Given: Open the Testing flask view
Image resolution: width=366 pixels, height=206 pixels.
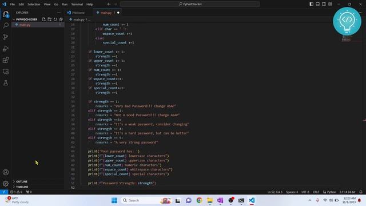Looking at the screenshot, I should coord(6,83).
